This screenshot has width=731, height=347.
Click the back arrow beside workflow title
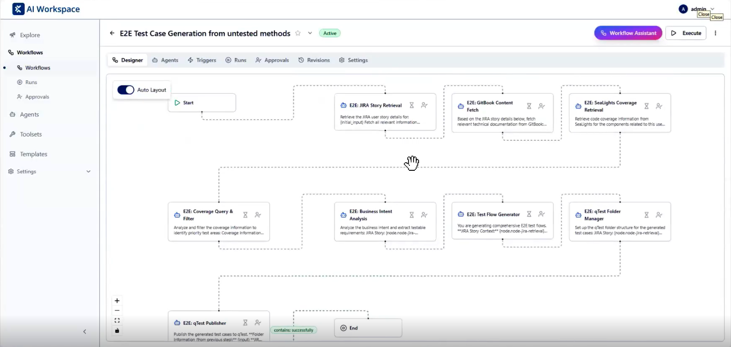(112, 33)
